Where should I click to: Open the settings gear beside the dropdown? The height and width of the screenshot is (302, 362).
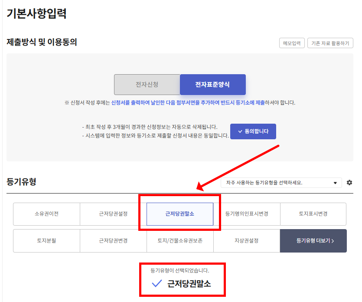coord(349,183)
